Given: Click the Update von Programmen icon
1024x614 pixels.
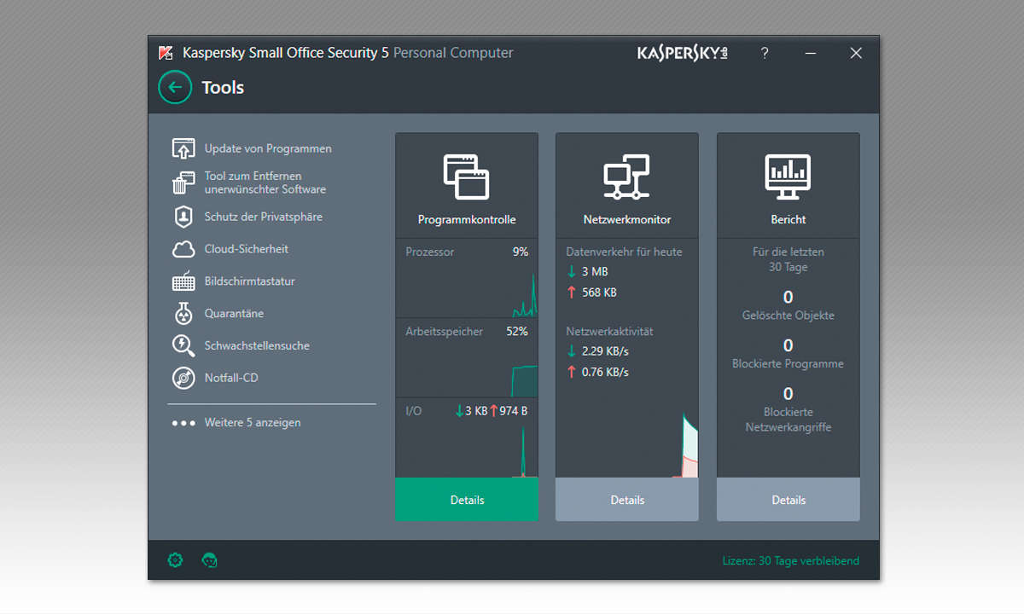Looking at the screenshot, I should click(x=183, y=148).
